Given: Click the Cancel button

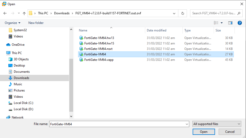Looking at the screenshot, I should (x=230, y=132).
